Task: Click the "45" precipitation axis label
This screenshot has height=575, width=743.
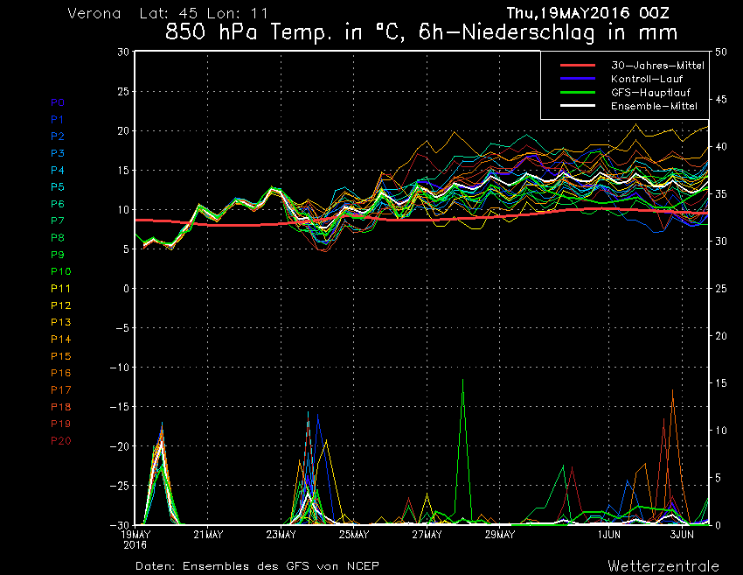Action: click(x=721, y=100)
